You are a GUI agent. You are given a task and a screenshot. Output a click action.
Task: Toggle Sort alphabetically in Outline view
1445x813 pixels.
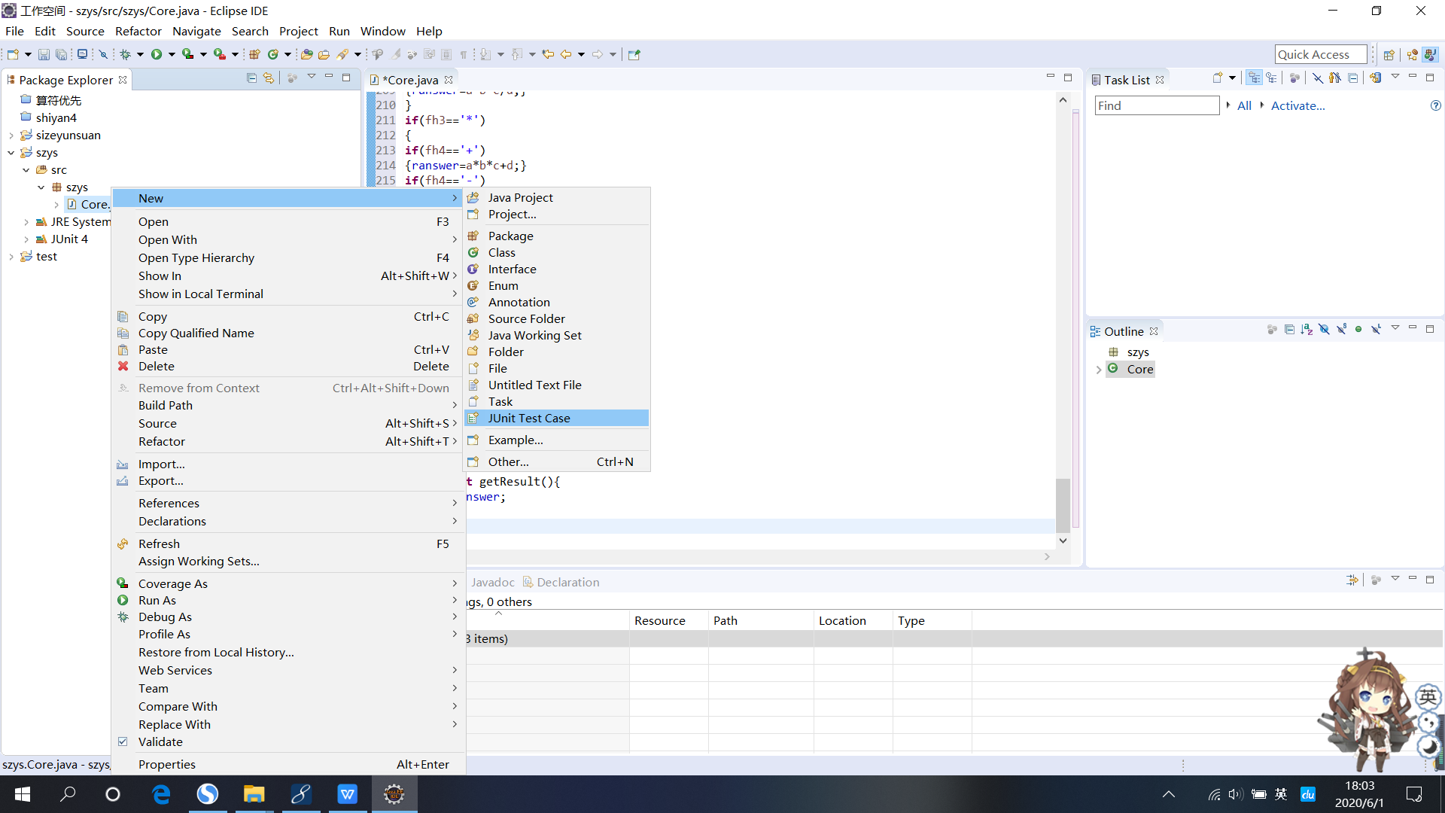(1307, 330)
